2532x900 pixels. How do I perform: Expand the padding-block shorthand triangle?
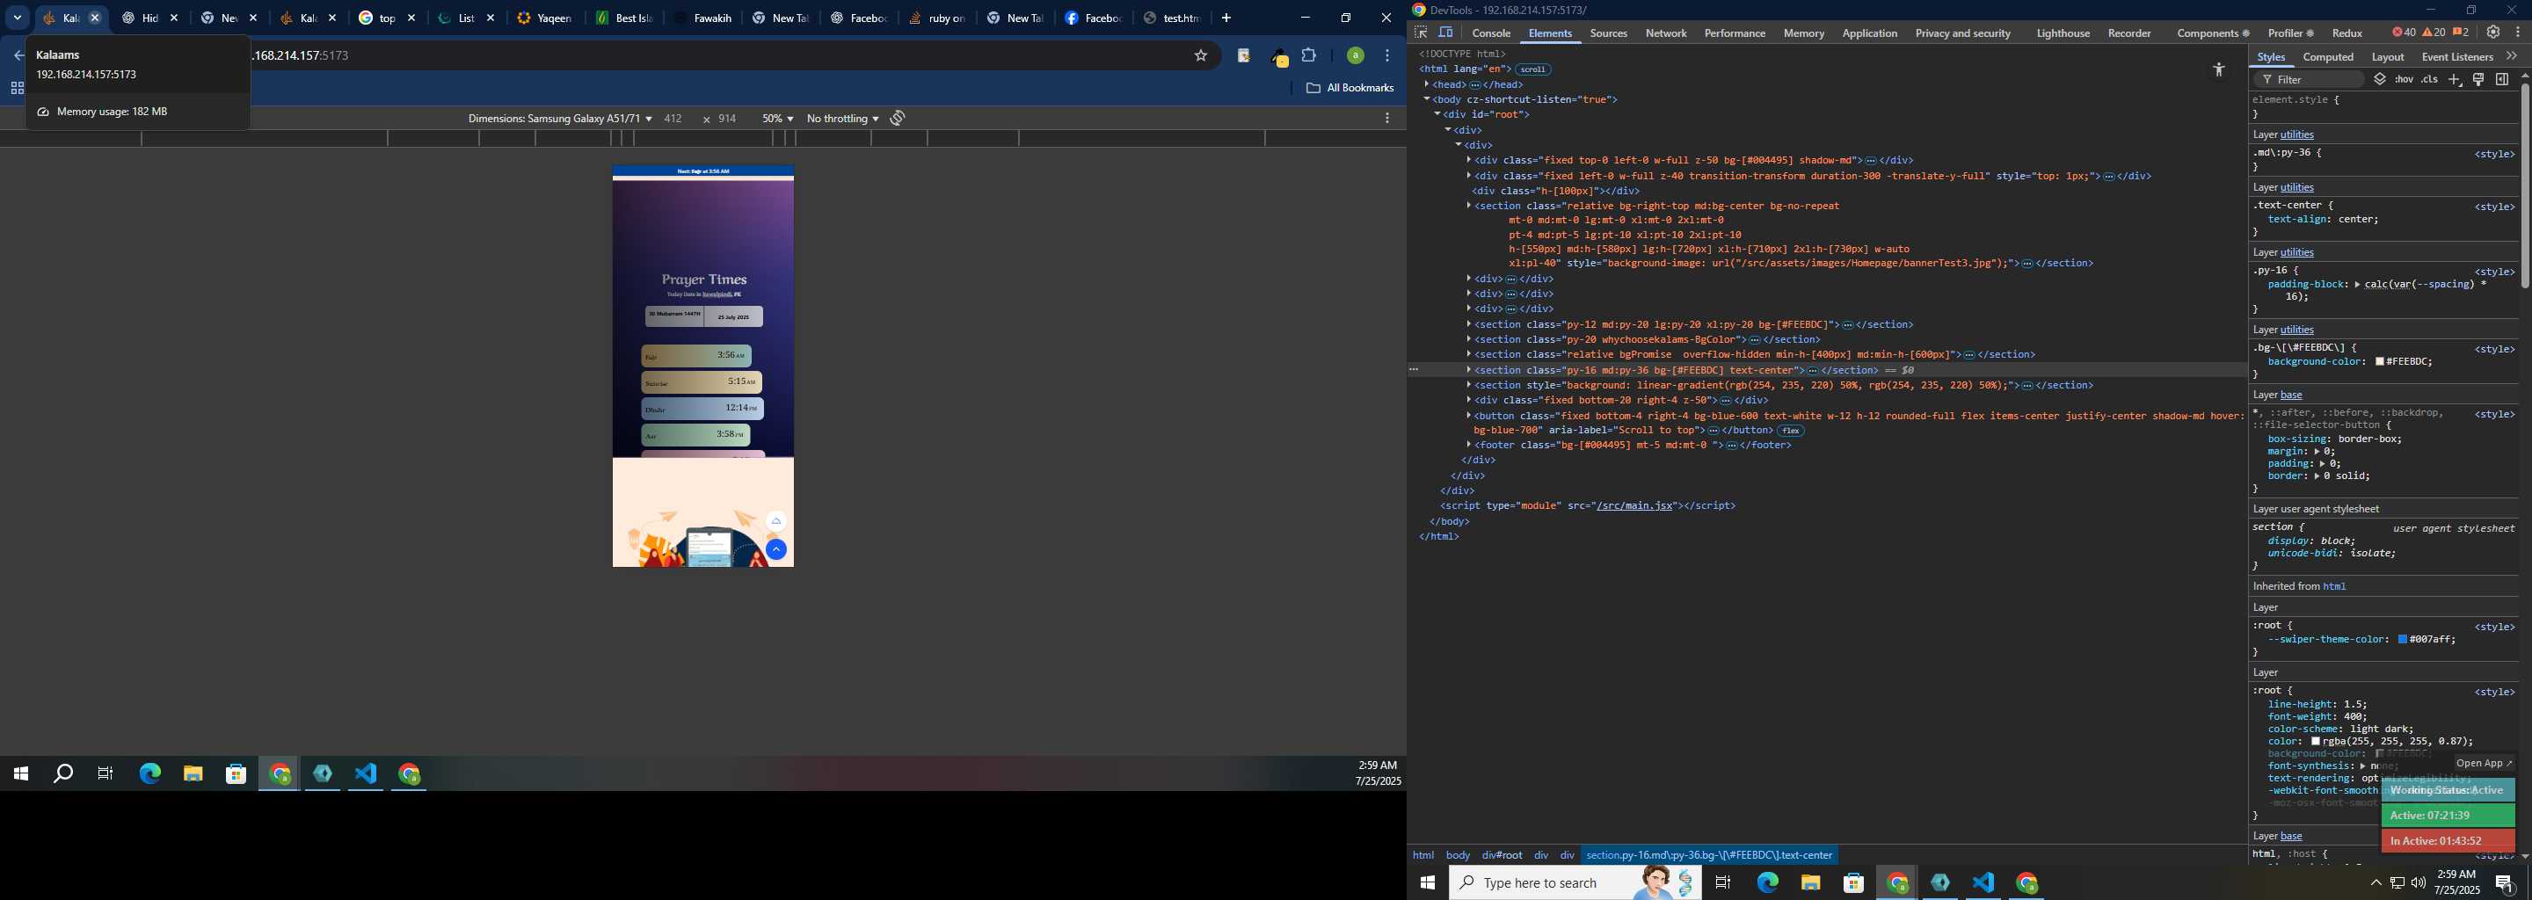pos(2357,285)
